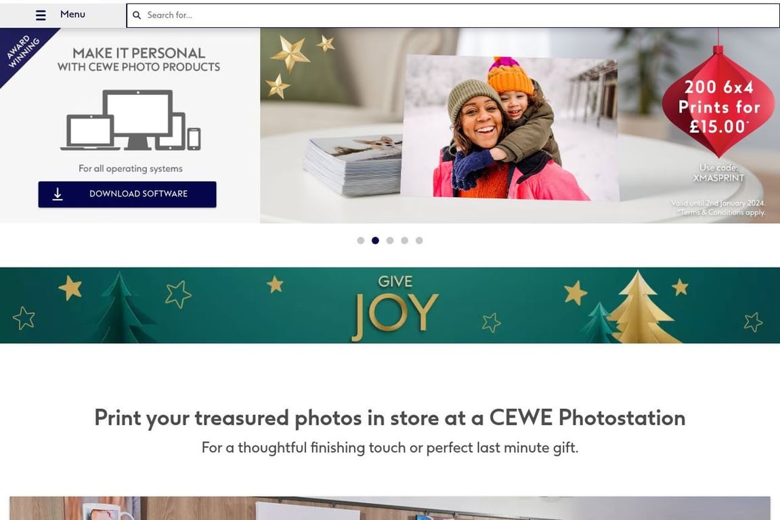Jump to the fourth carousel slide dot
The height and width of the screenshot is (520, 780).
[404, 240]
